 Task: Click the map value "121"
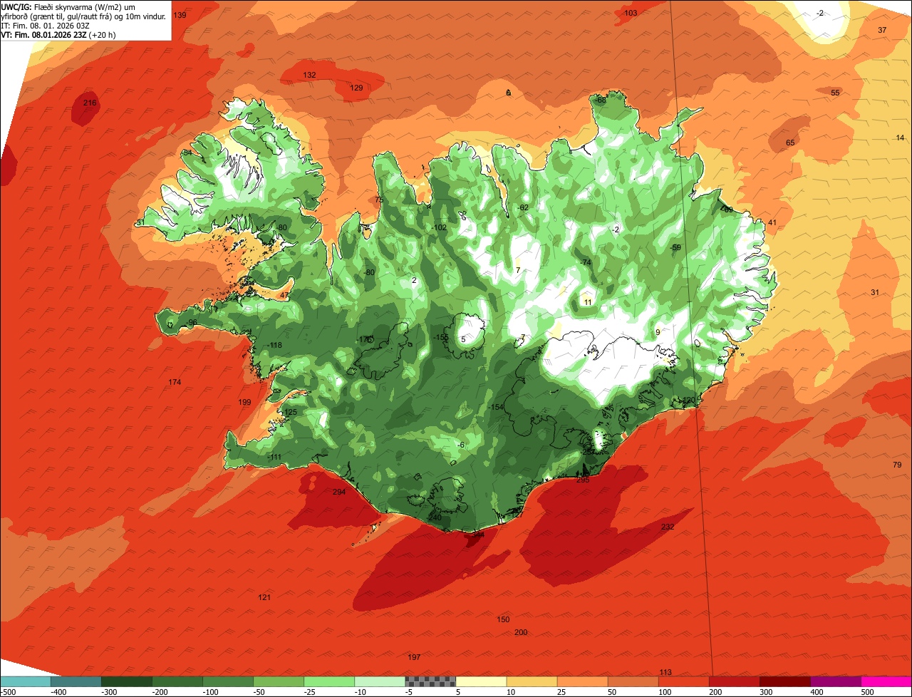tap(264, 597)
